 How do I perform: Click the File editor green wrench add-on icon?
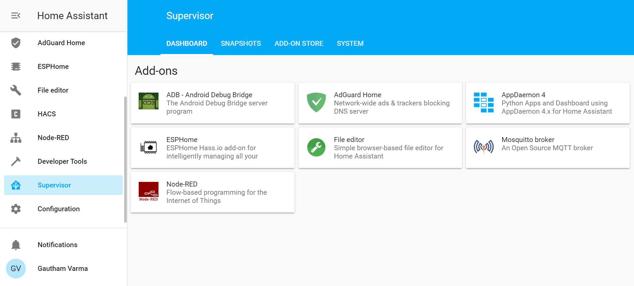pos(316,147)
